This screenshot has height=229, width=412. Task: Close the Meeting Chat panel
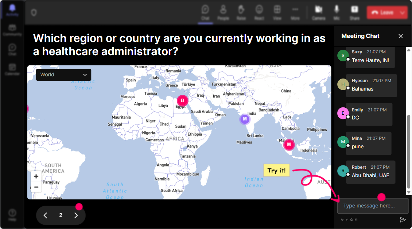pyautogui.click(x=400, y=36)
